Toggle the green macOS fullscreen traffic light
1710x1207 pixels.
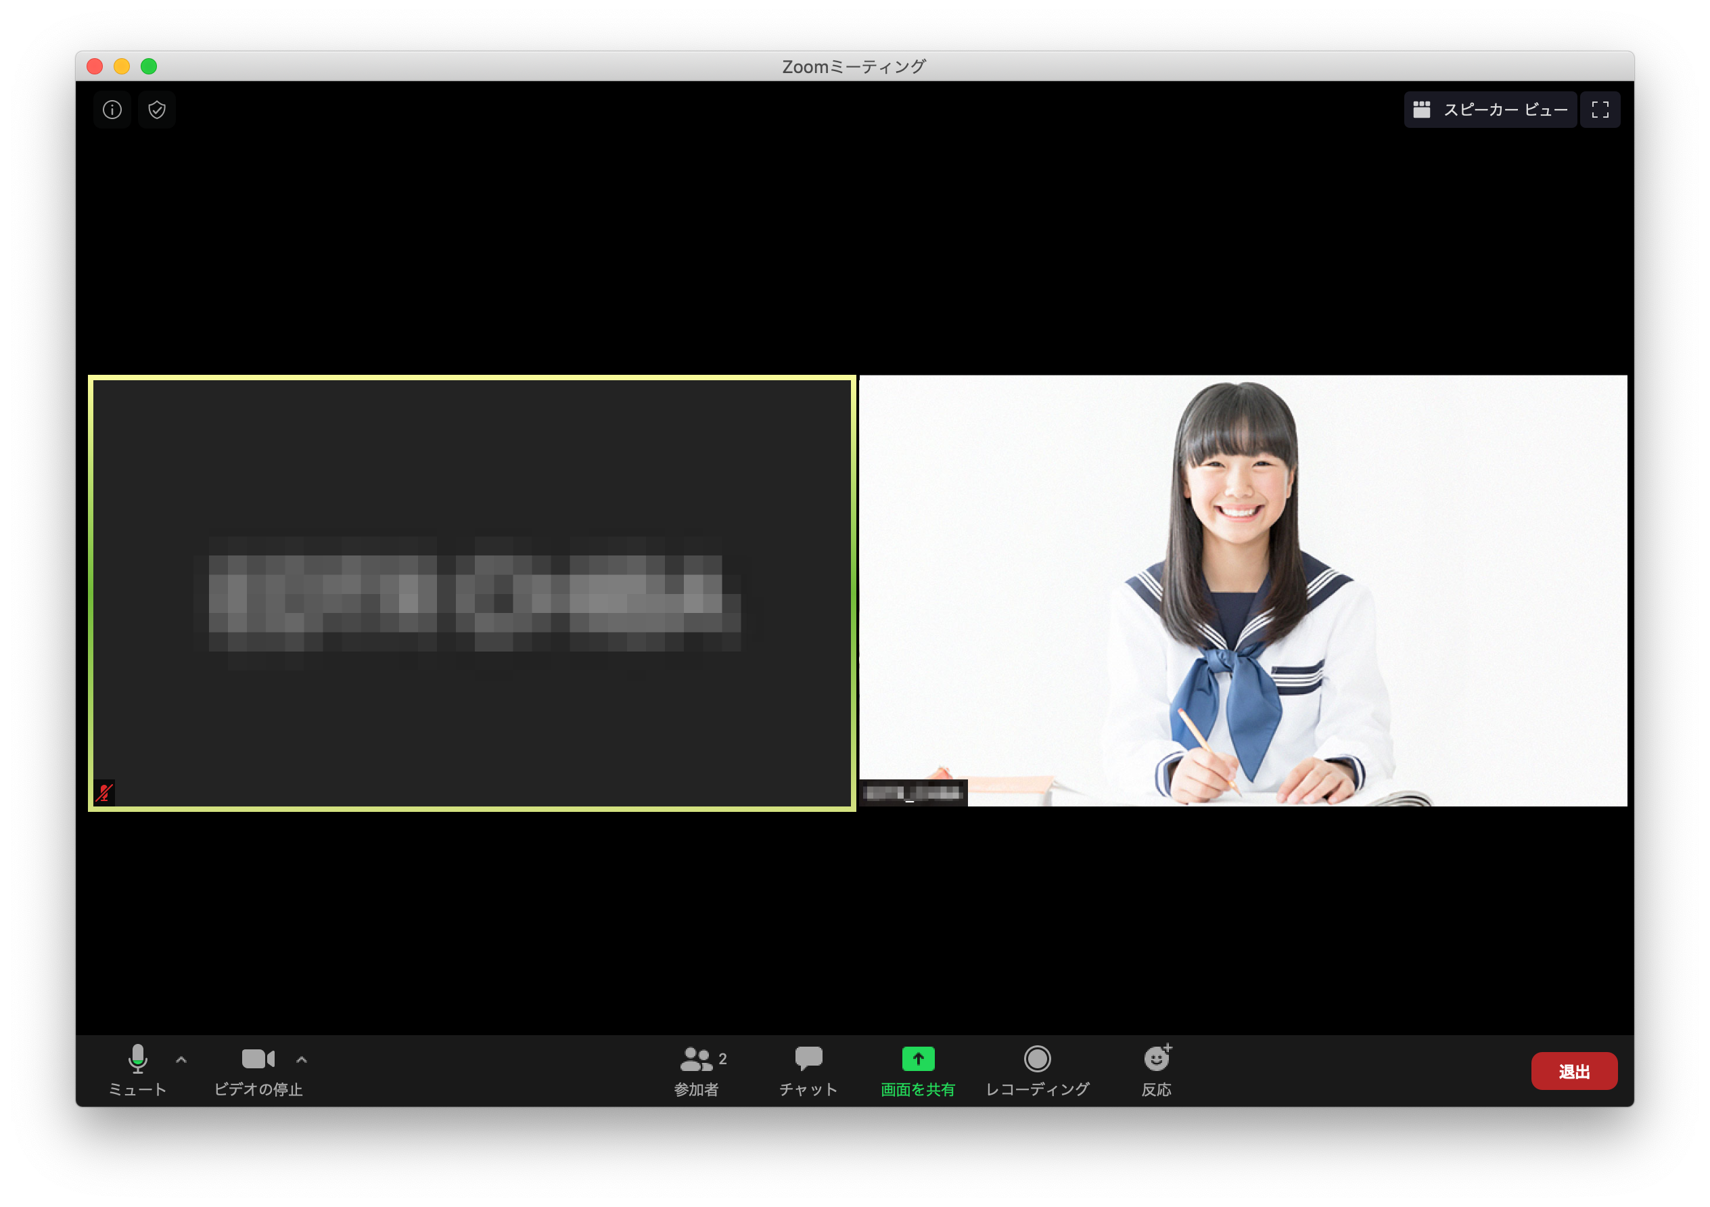tap(149, 66)
